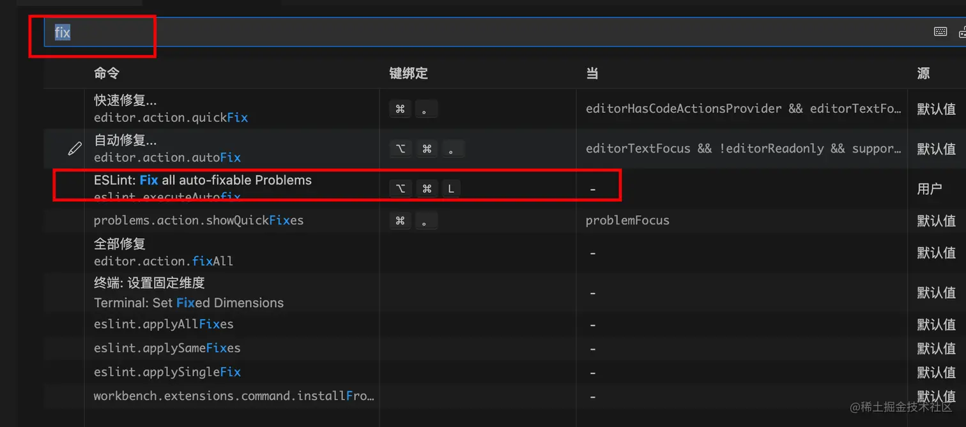This screenshot has width=966, height=427.
Task: Click the ⌥ ⌘ . keybinding of 自动修复
Action: tap(427, 149)
